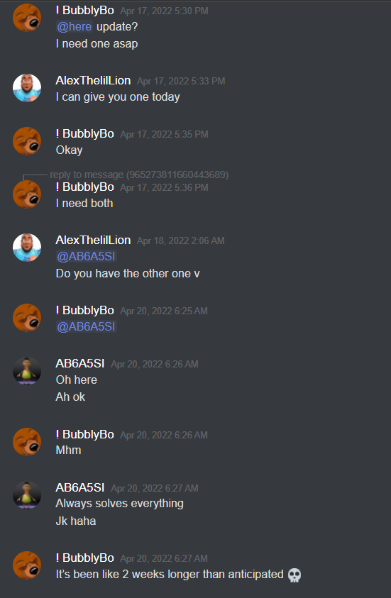
Task: Click AlexThelilLion's avatar on the Apr 18 message
Action: point(27,248)
